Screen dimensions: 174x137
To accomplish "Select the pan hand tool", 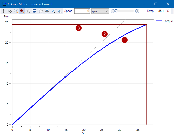I will 28,11.
